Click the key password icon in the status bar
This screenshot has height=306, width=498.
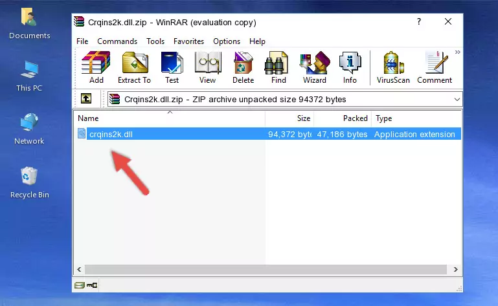click(92, 285)
